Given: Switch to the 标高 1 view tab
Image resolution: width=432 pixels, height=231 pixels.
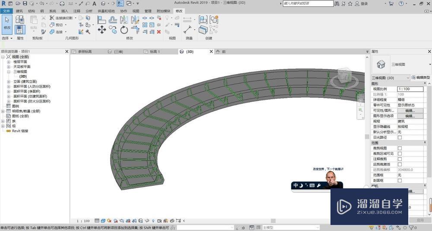Looking at the screenshot, I should pos(155,52).
